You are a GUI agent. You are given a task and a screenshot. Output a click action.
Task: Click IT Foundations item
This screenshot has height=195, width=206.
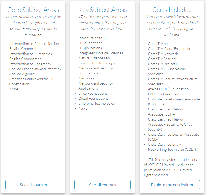tap(90, 43)
